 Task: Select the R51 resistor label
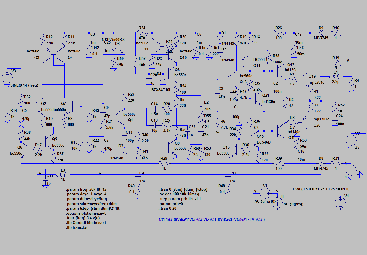pyautogui.click(x=216, y=48)
